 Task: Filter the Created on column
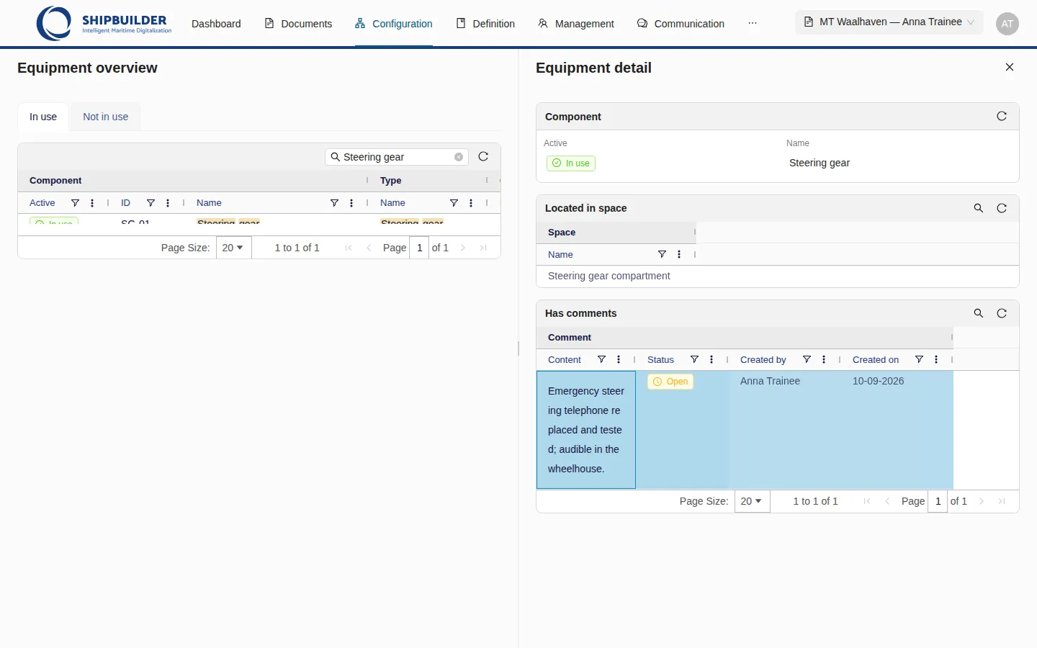[919, 360]
